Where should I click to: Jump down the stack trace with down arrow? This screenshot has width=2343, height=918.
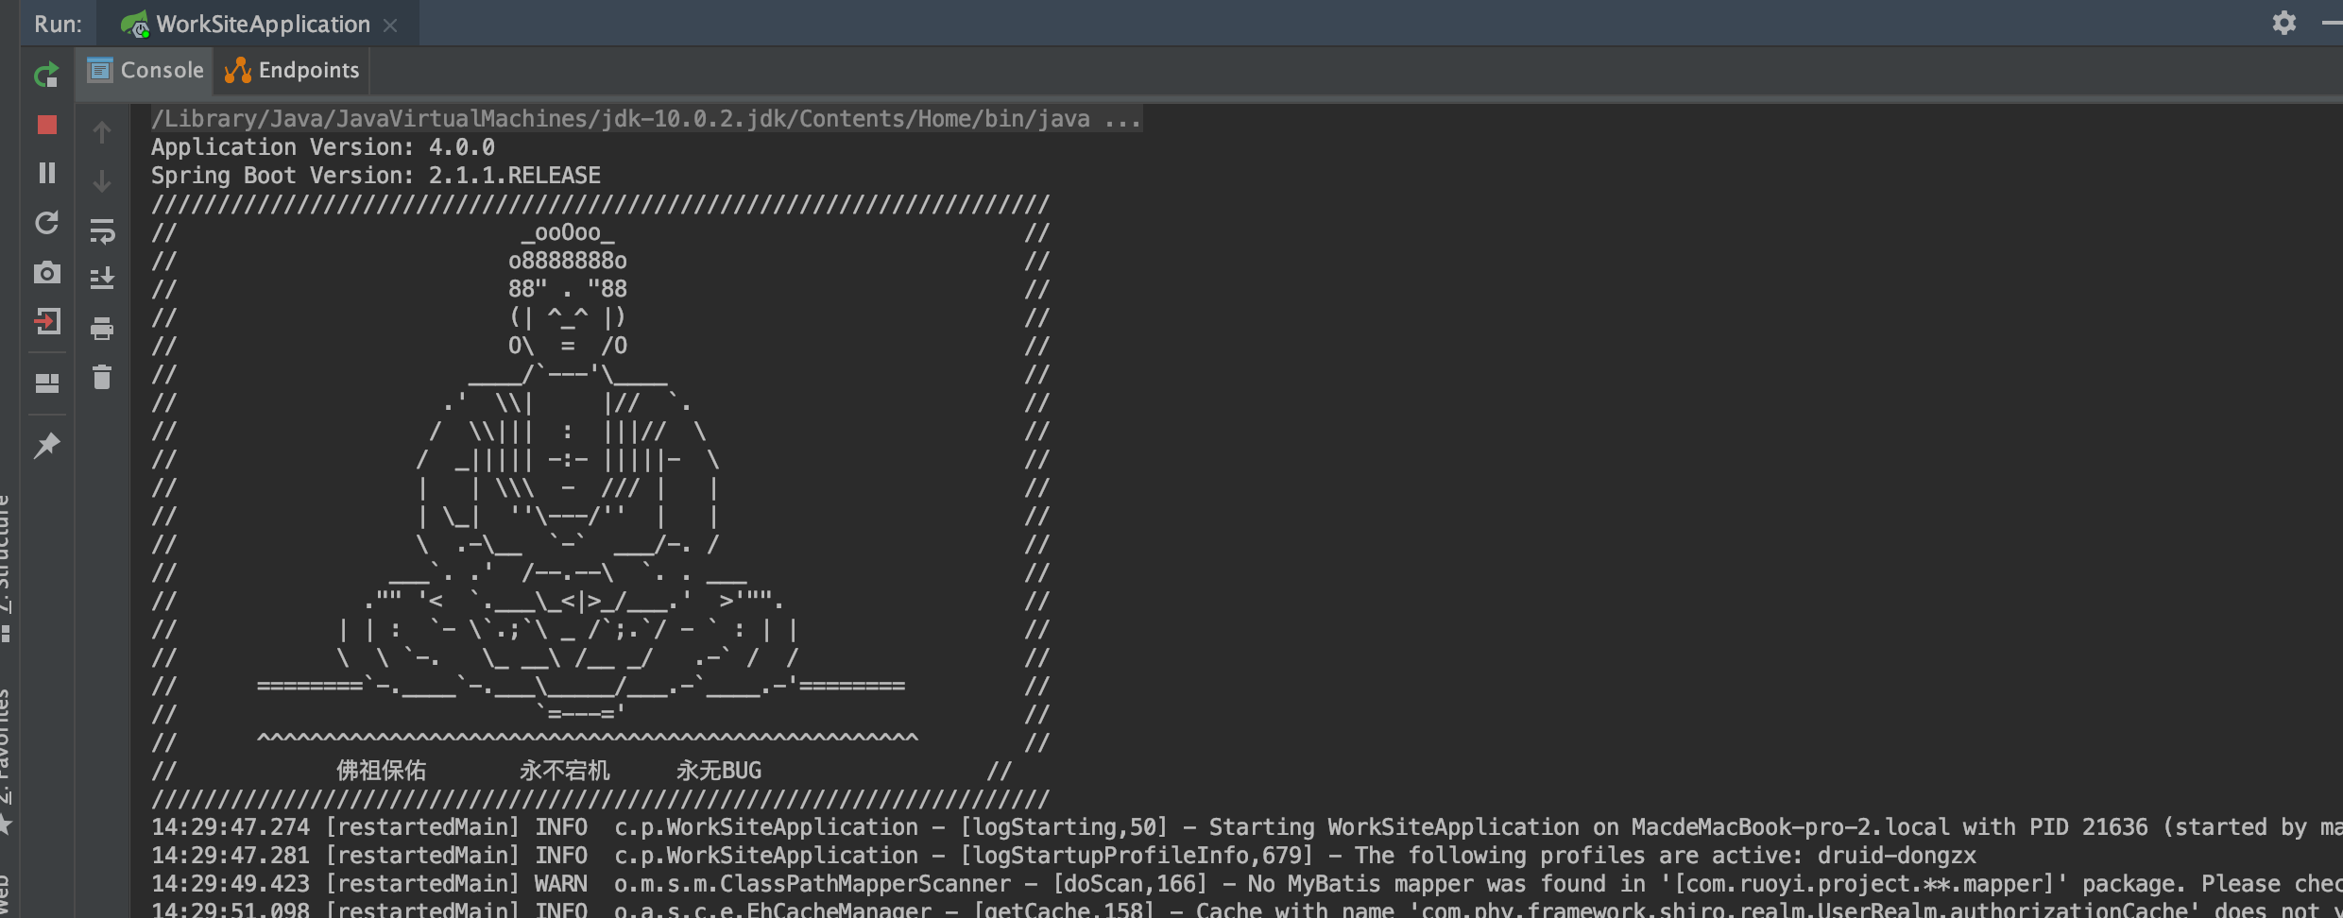102,181
